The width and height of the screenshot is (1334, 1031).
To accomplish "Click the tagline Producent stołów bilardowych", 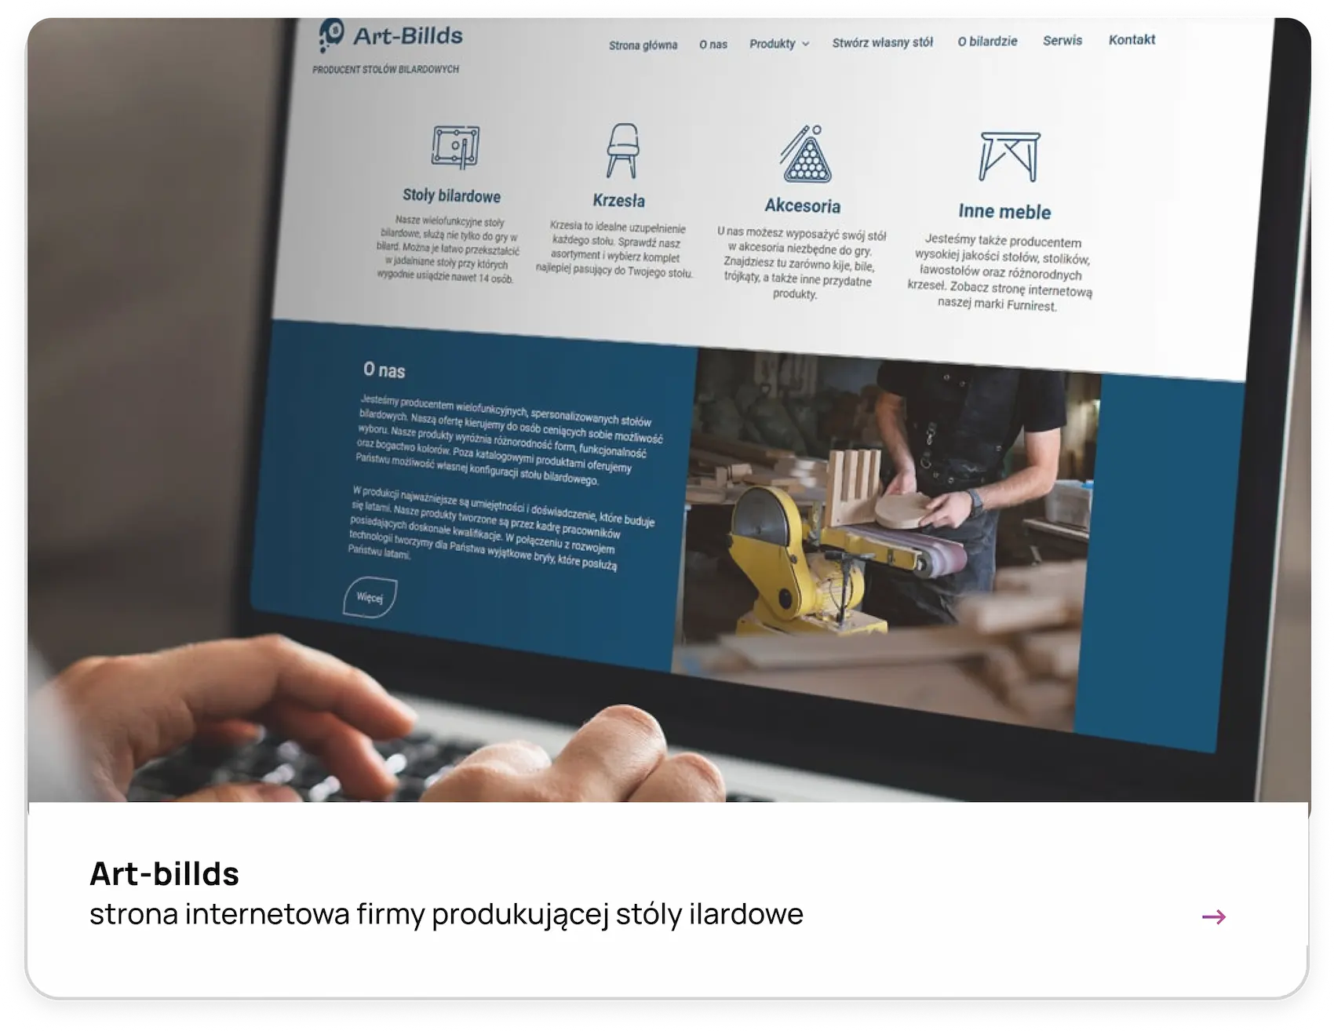I will pyautogui.click(x=385, y=69).
